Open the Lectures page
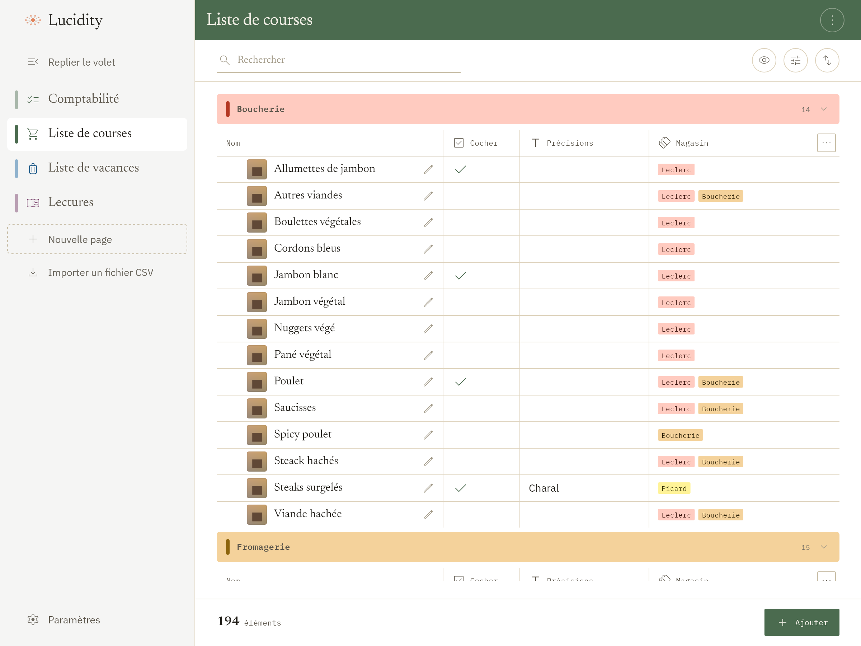The image size is (861, 646). (97, 203)
